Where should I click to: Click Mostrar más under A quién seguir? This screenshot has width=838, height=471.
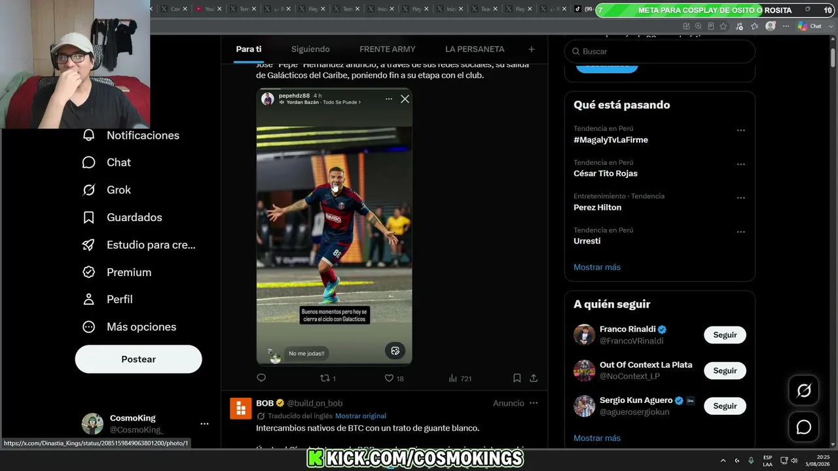point(597,438)
